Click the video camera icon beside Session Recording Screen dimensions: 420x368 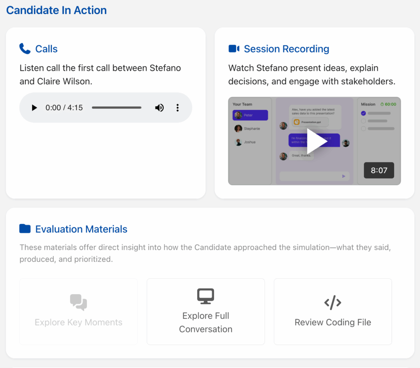(x=234, y=49)
